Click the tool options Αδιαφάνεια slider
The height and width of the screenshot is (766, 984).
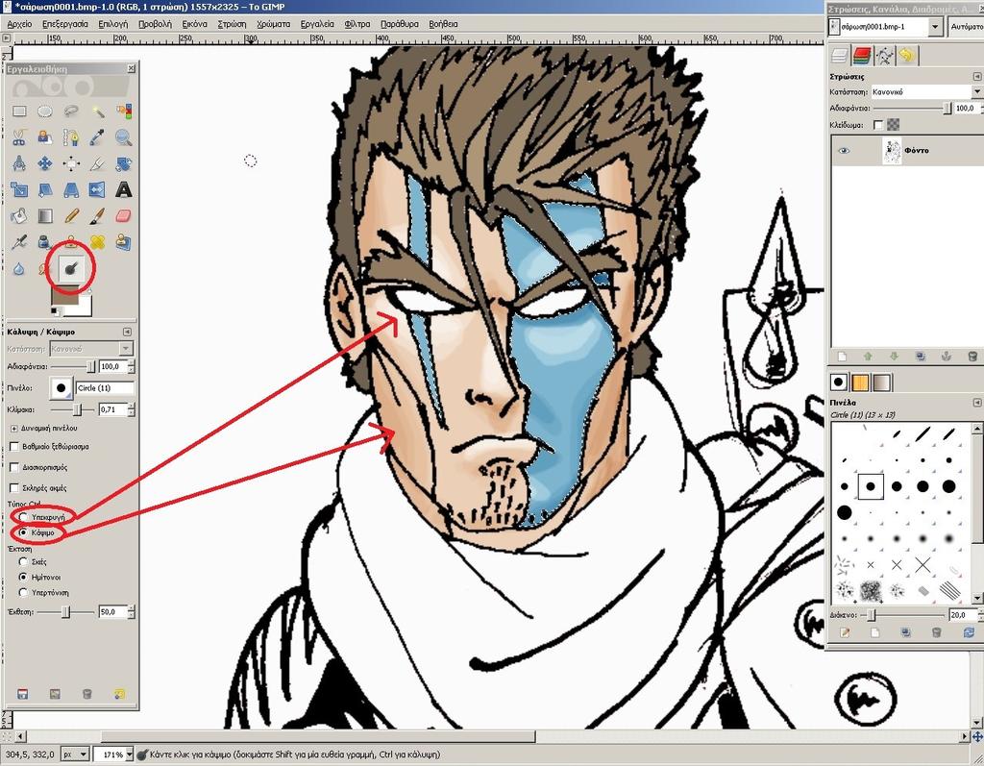[73, 366]
